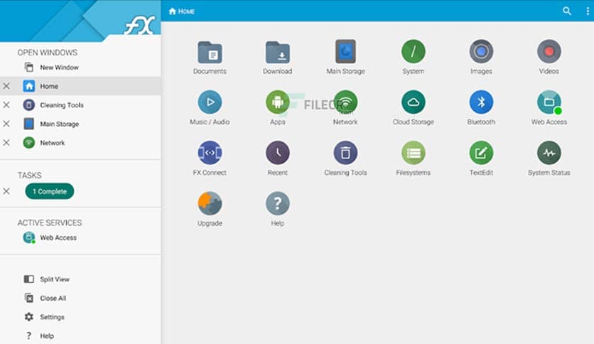The width and height of the screenshot is (594, 344).
Task: Open the Bluetooth icon
Action: [481, 102]
